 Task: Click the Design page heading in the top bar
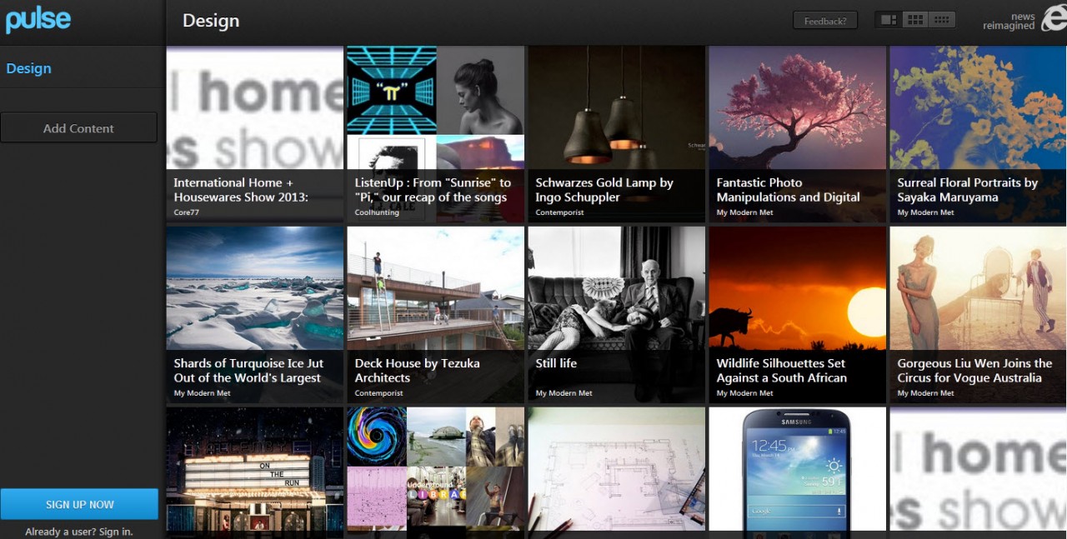(211, 21)
